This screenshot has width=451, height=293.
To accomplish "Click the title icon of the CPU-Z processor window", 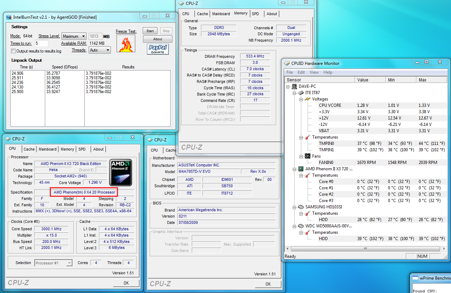I will tap(8, 139).
